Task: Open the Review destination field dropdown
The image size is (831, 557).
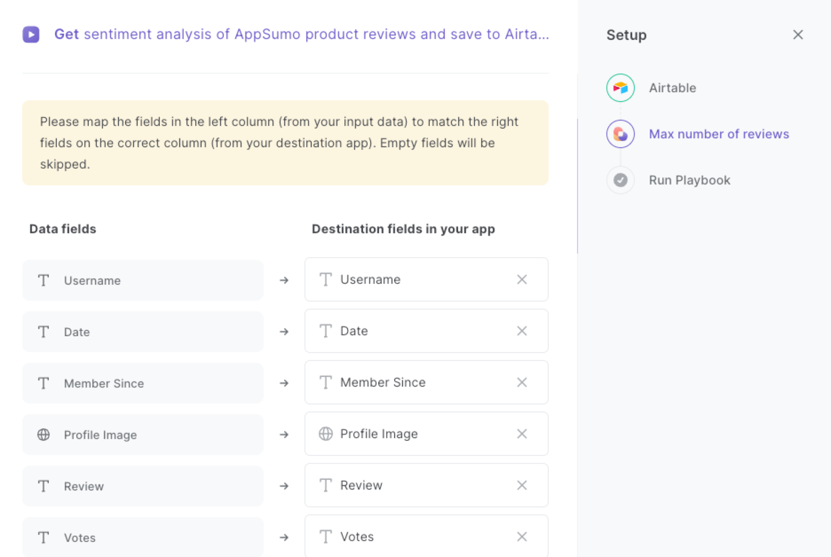Action: pos(426,484)
